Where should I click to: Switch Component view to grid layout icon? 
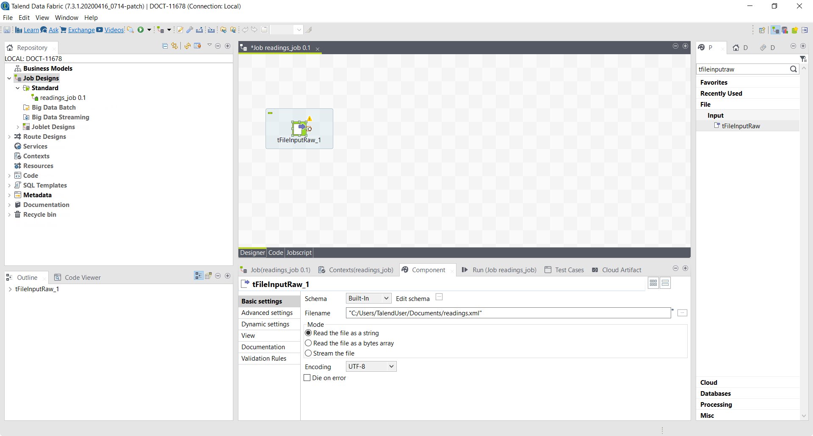tap(653, 283)
